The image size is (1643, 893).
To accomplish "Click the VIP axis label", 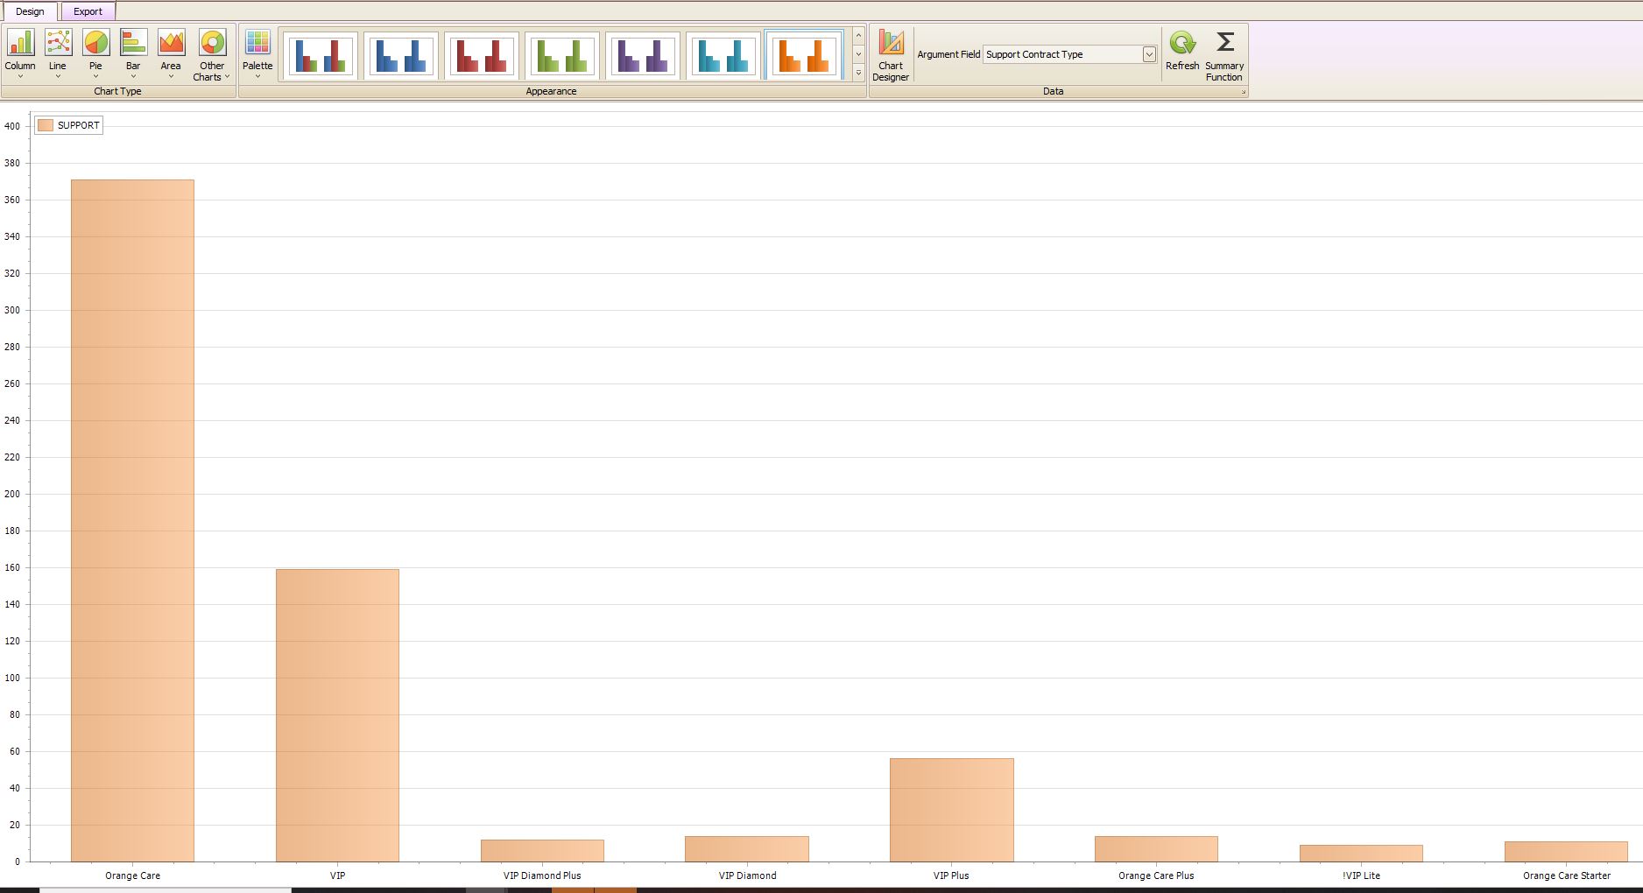I will point(337,875).
